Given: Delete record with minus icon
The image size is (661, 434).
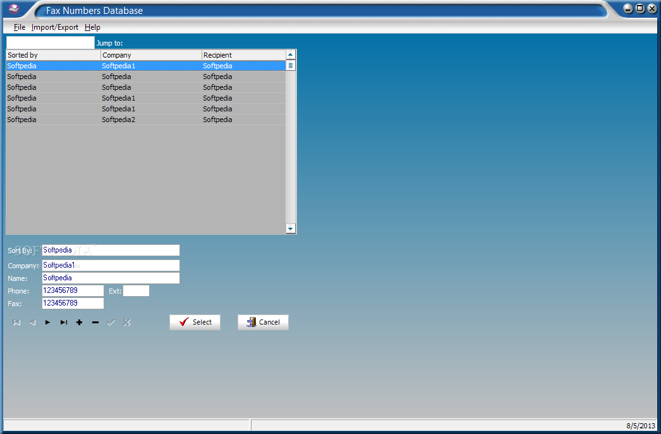Looking at the screenshot, I should (95, 323).
